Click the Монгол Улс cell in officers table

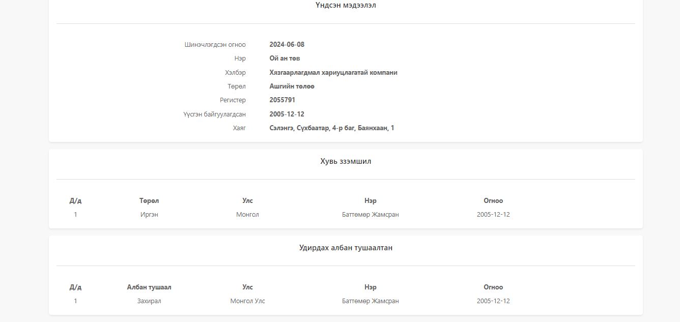247,301
